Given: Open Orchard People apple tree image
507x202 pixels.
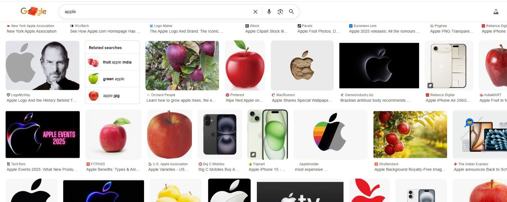Looking at the screenshot, I should pyautogui.click(x=182, y=65).
